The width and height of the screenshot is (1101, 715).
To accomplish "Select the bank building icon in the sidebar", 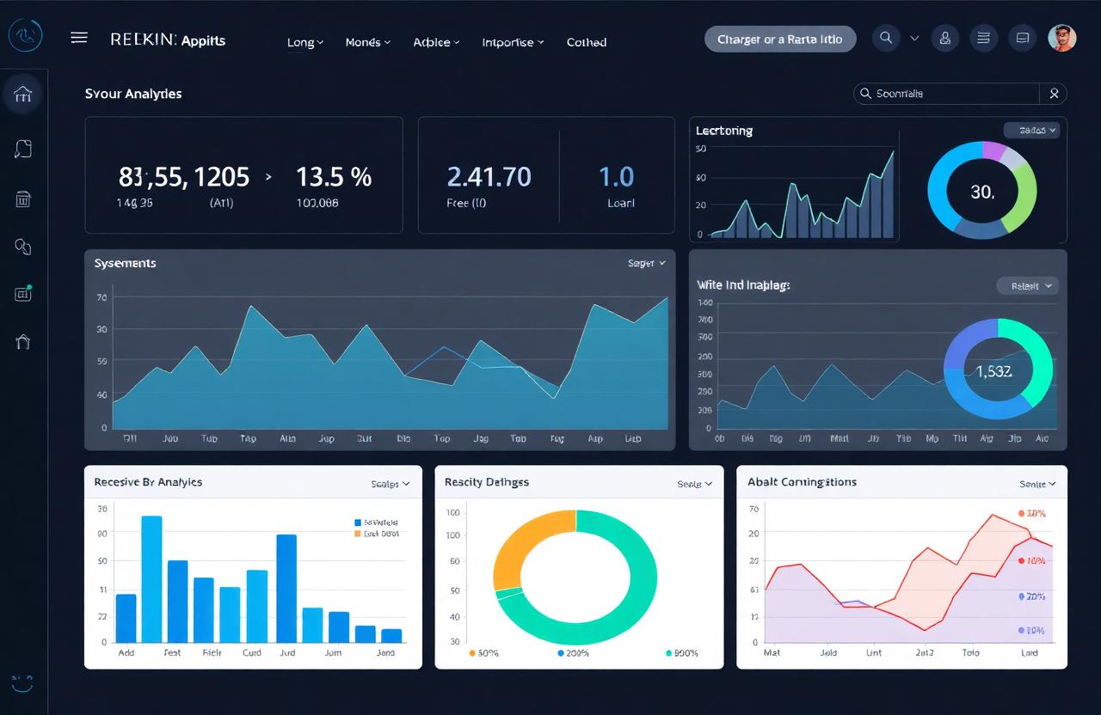I will [23, 94].
